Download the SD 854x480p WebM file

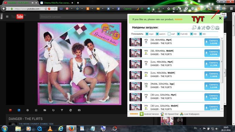[x=212, y=53]
